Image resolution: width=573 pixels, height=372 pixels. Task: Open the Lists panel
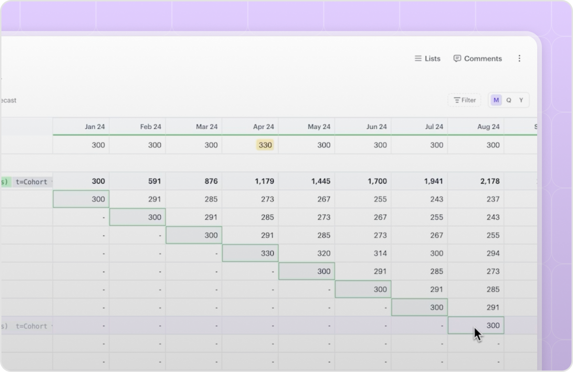[427, 59]
